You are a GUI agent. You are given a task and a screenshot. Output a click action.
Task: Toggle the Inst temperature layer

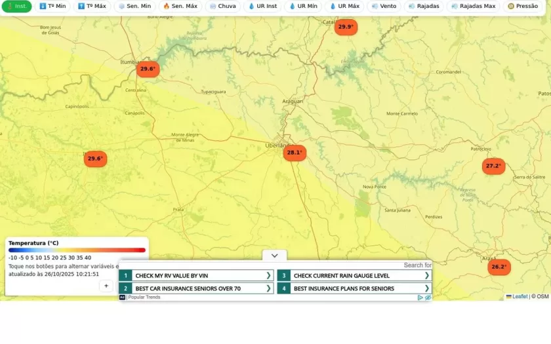pyautogui.click(x=16, y=6)
